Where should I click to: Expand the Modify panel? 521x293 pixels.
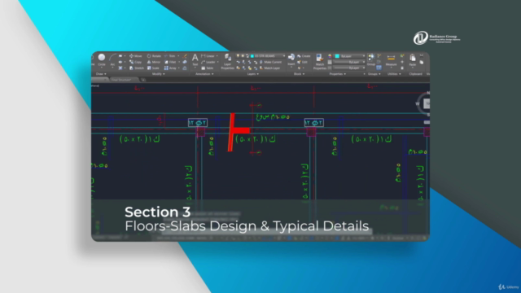click(x=159, y=74)
